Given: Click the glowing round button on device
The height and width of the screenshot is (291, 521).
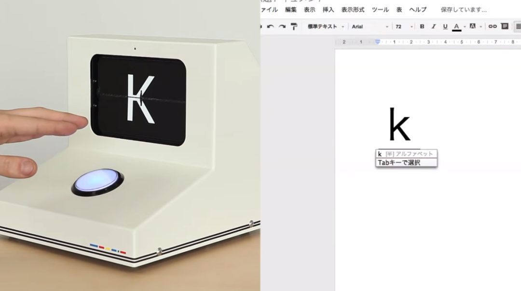Looking at the screenshot, I should pyautogui.click(x=97, y=182).
